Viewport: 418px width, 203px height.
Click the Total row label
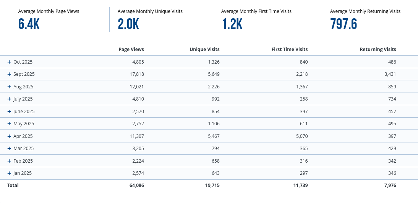pyautogui.click(x=13, y=185)
